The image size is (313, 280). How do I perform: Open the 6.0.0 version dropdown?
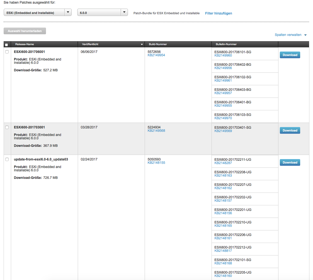pyautogui.click(x=124, y=13)
